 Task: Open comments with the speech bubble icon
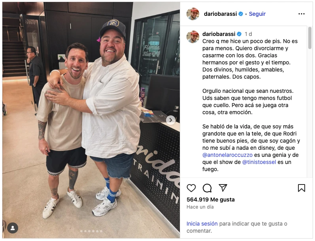(x=207, y=188)
